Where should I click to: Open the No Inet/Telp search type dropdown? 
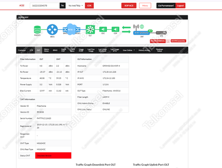75,6
